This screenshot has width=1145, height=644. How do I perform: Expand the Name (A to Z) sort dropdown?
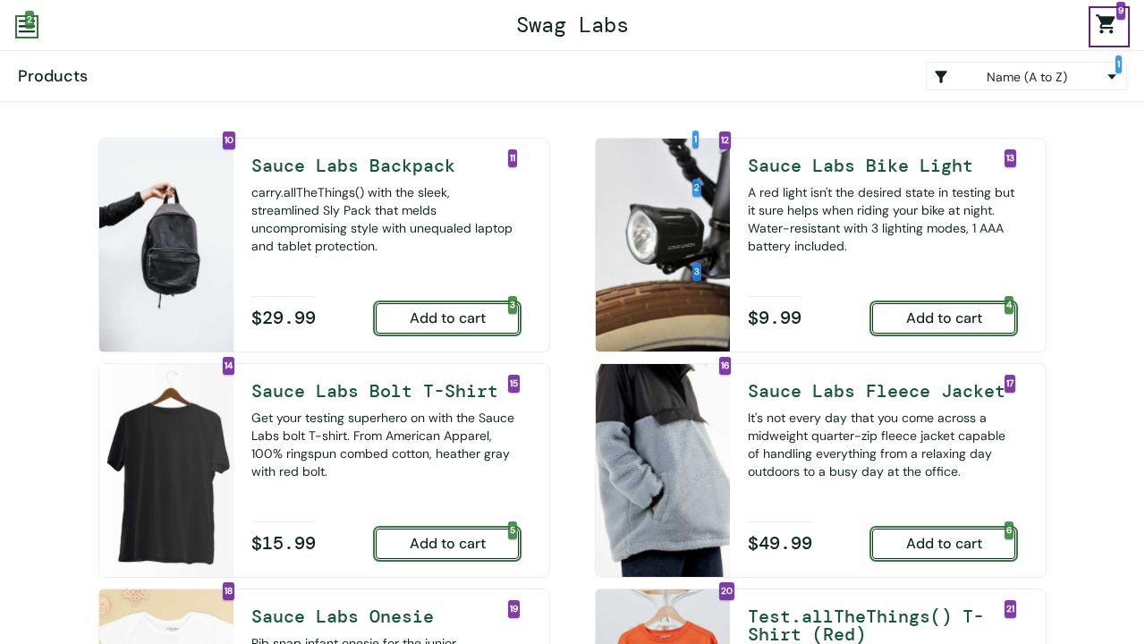(1026, 77)
